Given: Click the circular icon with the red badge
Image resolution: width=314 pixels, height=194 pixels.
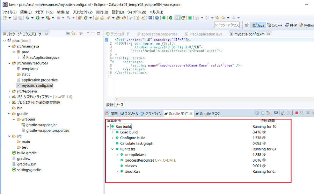Looking at the screenshot, I should coord(183,18).
